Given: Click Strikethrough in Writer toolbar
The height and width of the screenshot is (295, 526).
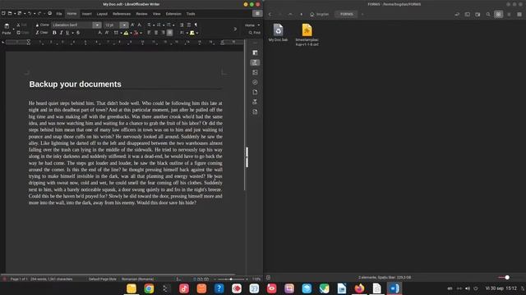Looking at the screenshot, I should coord(78,33).
